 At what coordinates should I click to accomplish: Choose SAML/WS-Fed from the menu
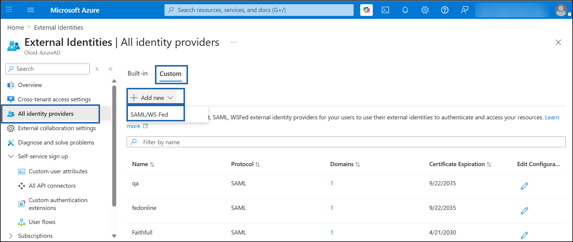(x=149, y=115)
